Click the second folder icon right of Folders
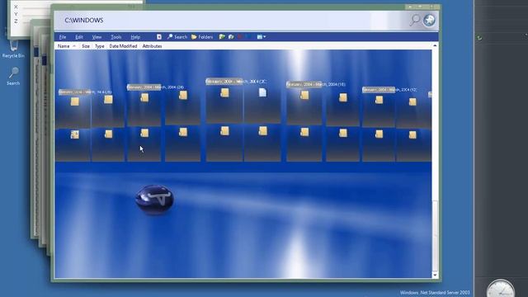The image size is (528, 297). (x=231, y=36)
